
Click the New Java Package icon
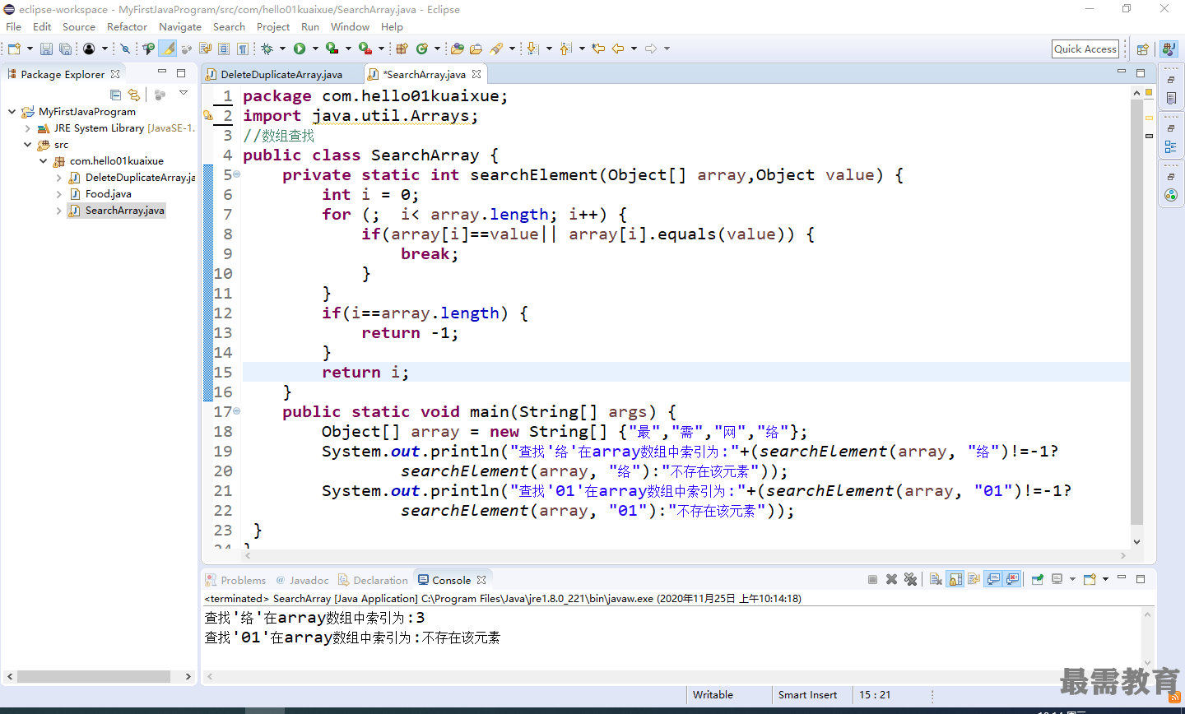click(402, 49)
